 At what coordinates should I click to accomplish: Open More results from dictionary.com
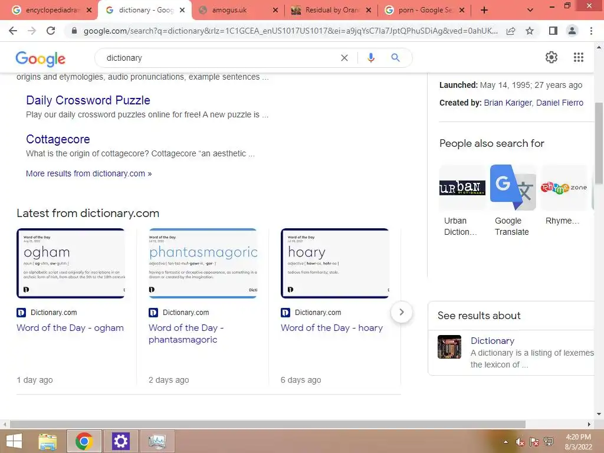point(88,173)
